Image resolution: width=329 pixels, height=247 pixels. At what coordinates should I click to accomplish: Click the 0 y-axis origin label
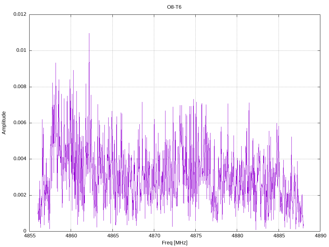coord(25,231)
